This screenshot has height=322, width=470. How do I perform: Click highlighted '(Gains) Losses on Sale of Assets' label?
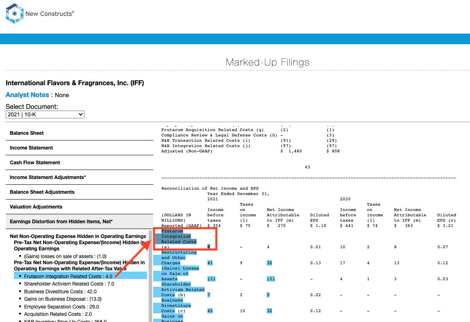point(180,273)
